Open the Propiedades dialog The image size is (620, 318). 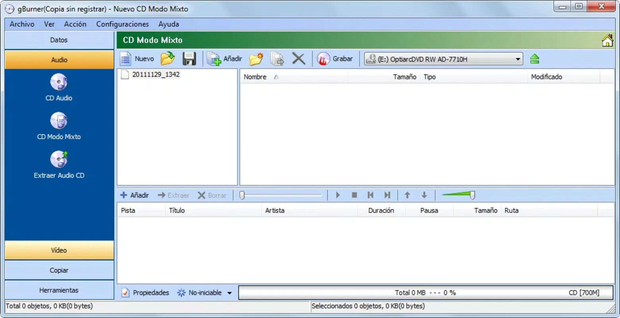click(x=145, y=293)
